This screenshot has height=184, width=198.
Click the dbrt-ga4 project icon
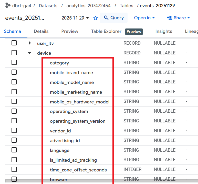point(8,5)
